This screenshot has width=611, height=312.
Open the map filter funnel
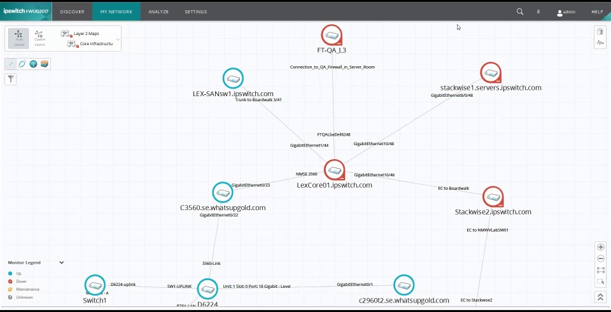11,79
